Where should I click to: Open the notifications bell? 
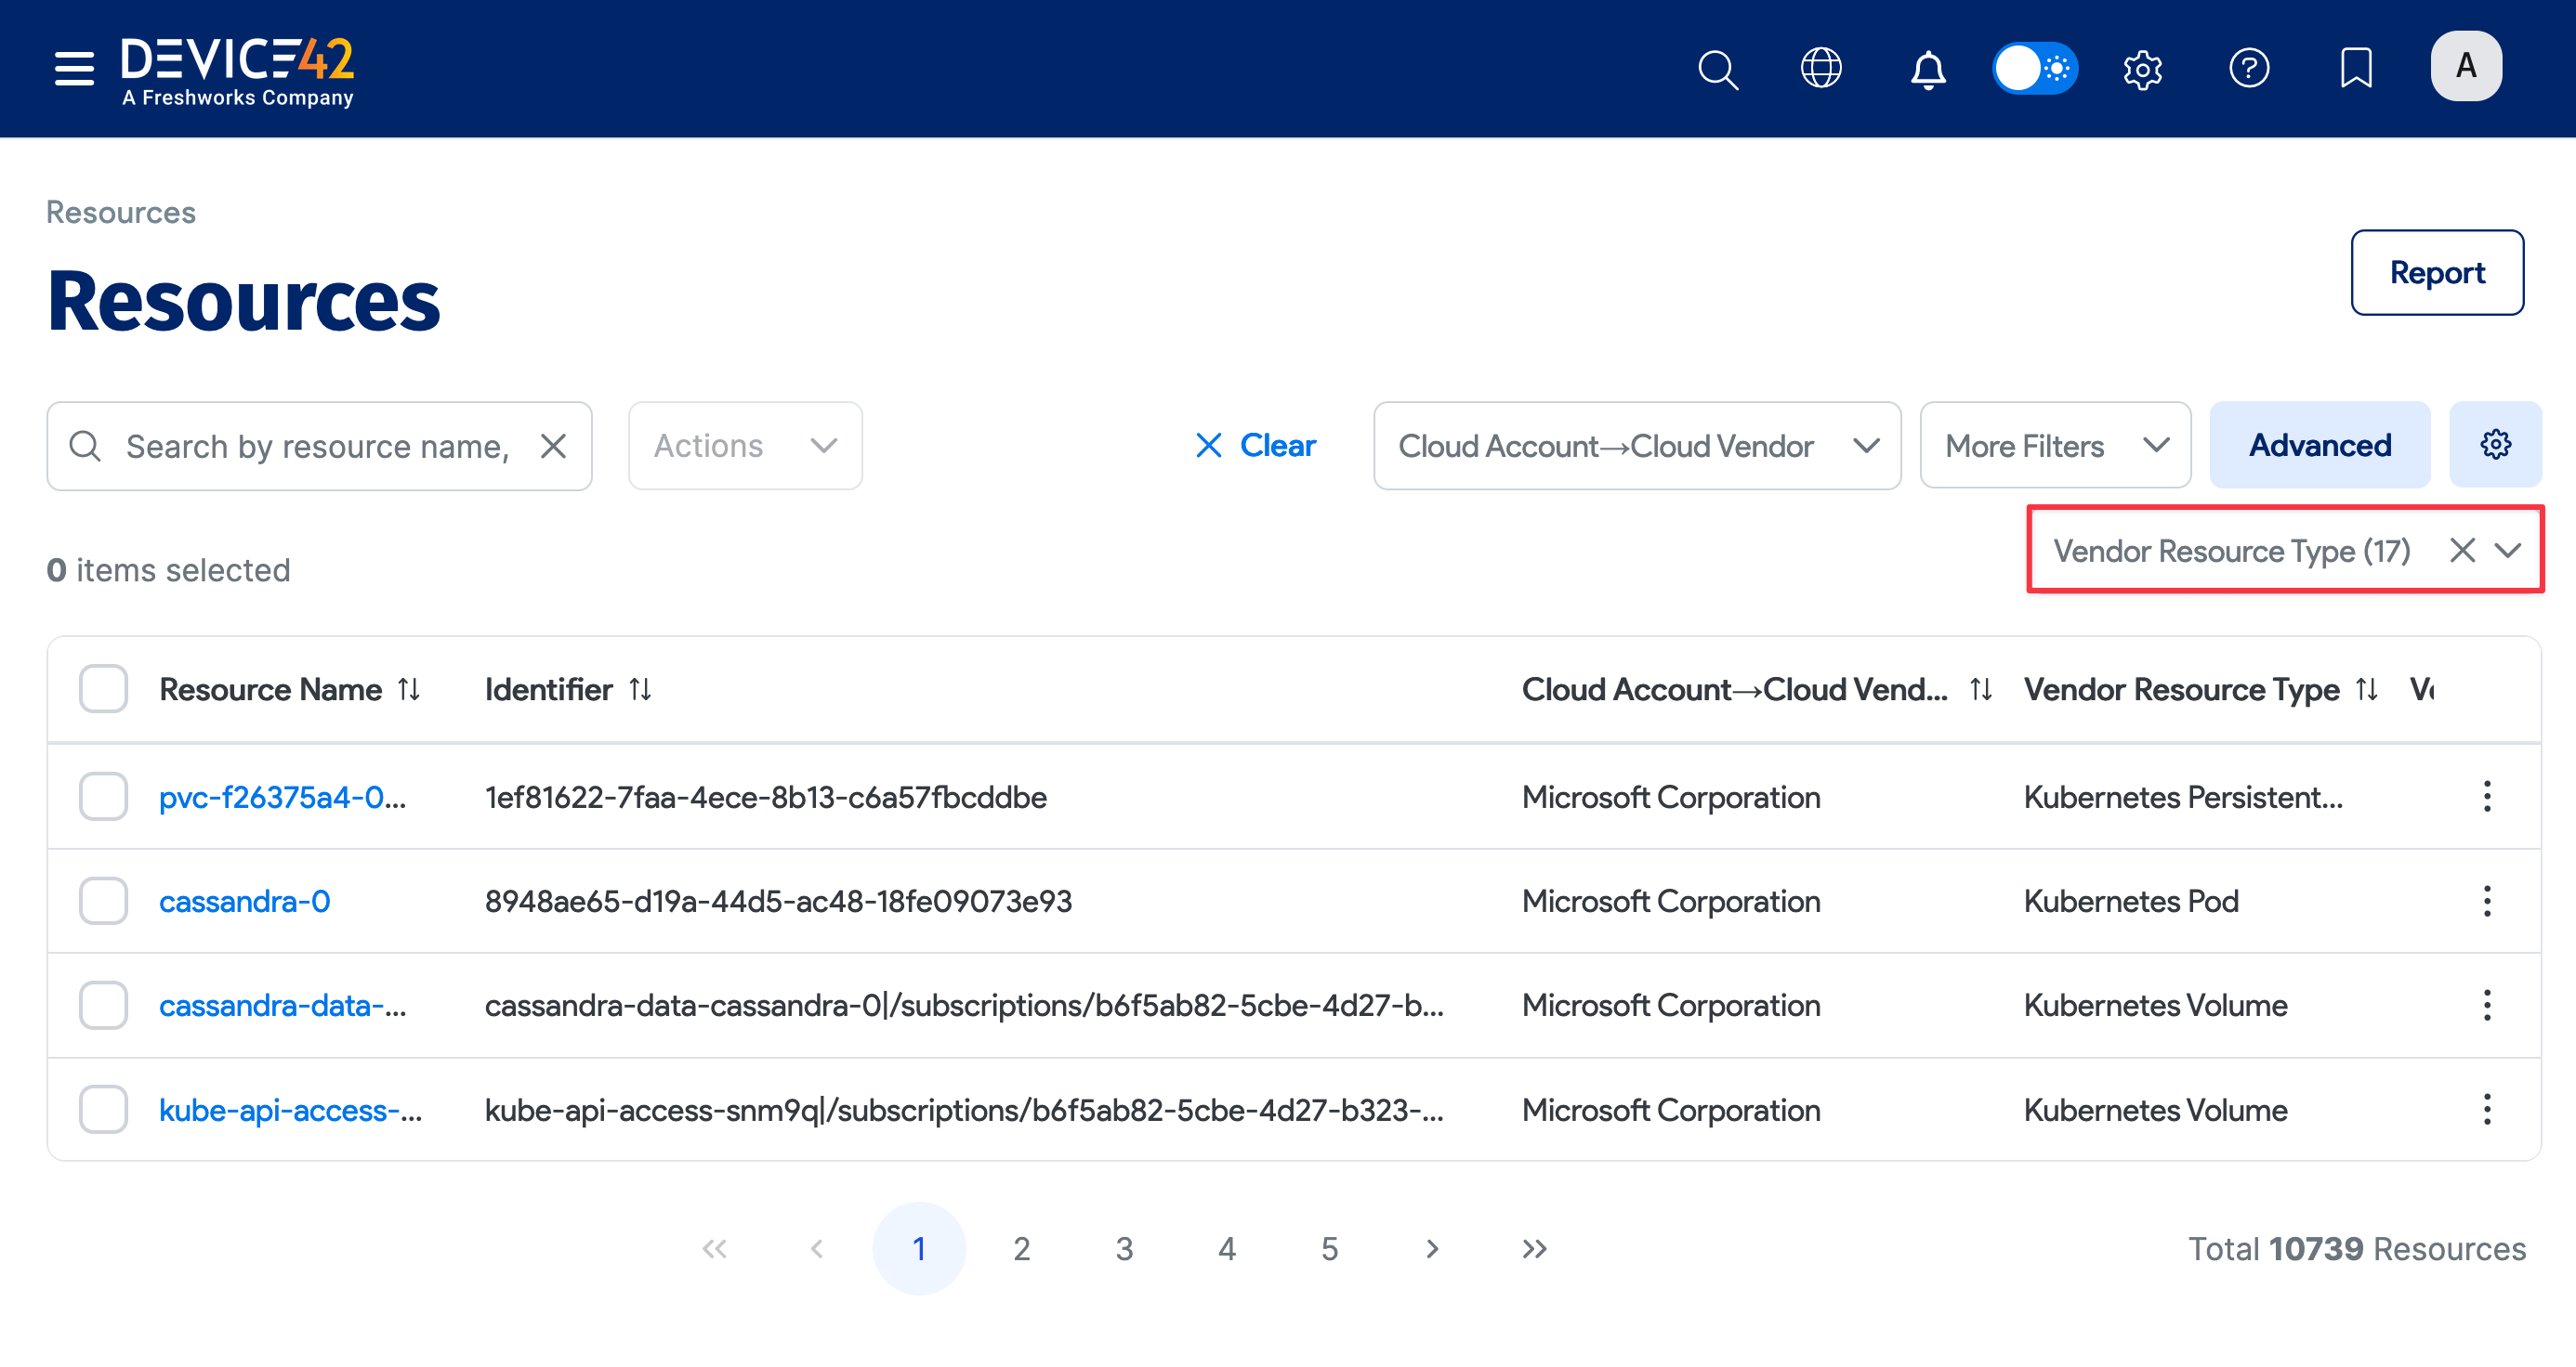pyautogui.click(x=1927, y=69)
